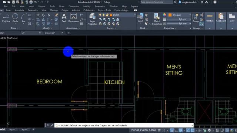Open workspace switching gear icon

(x=209, y=130)
